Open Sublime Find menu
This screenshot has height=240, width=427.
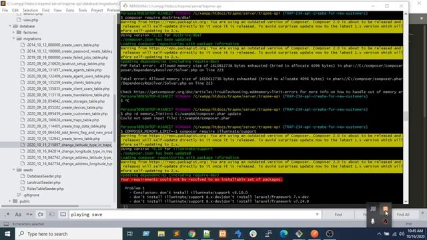tap(46, 10)
